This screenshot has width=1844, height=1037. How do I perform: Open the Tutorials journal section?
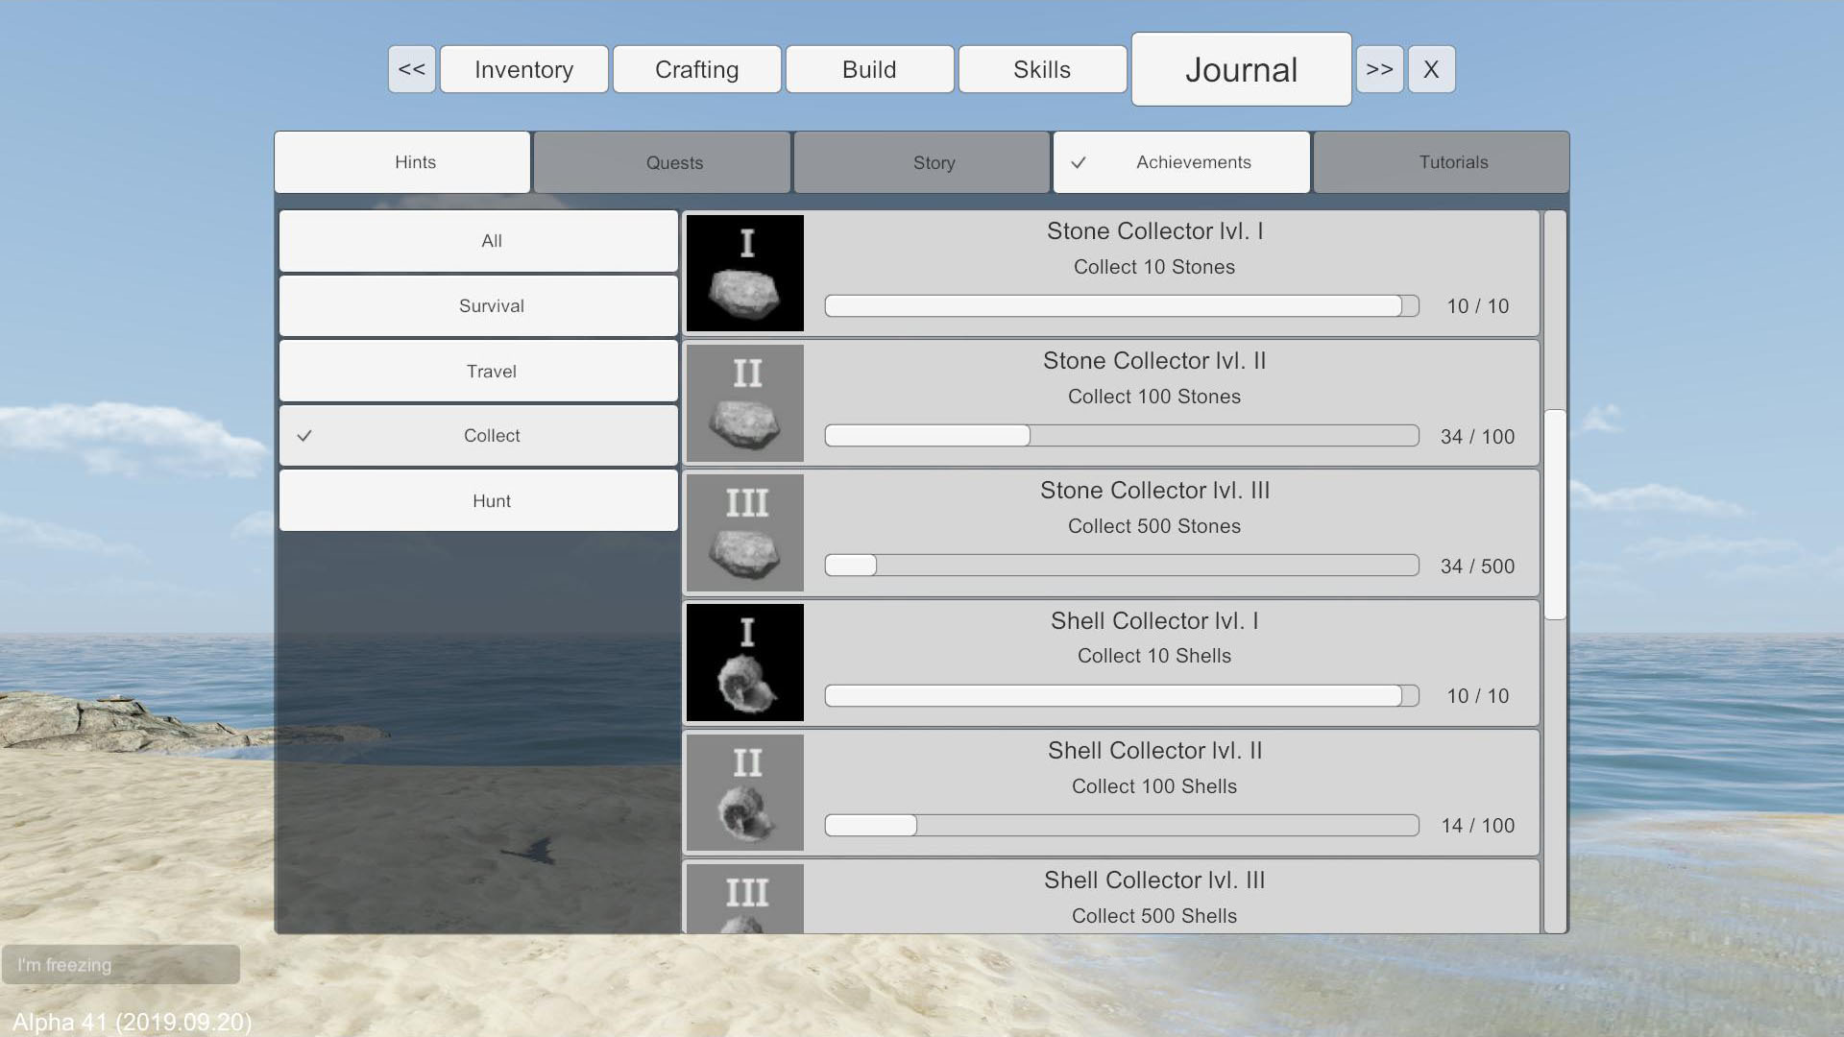(x=1442, y=162)
